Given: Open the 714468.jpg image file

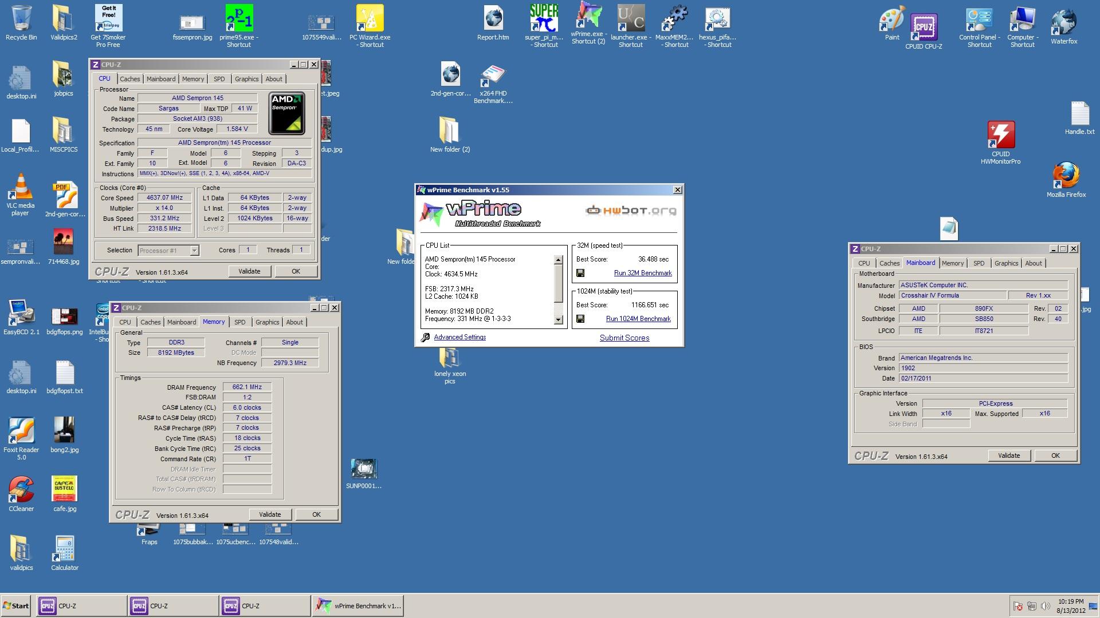Looking at the screenshot, I should (64, 247).
